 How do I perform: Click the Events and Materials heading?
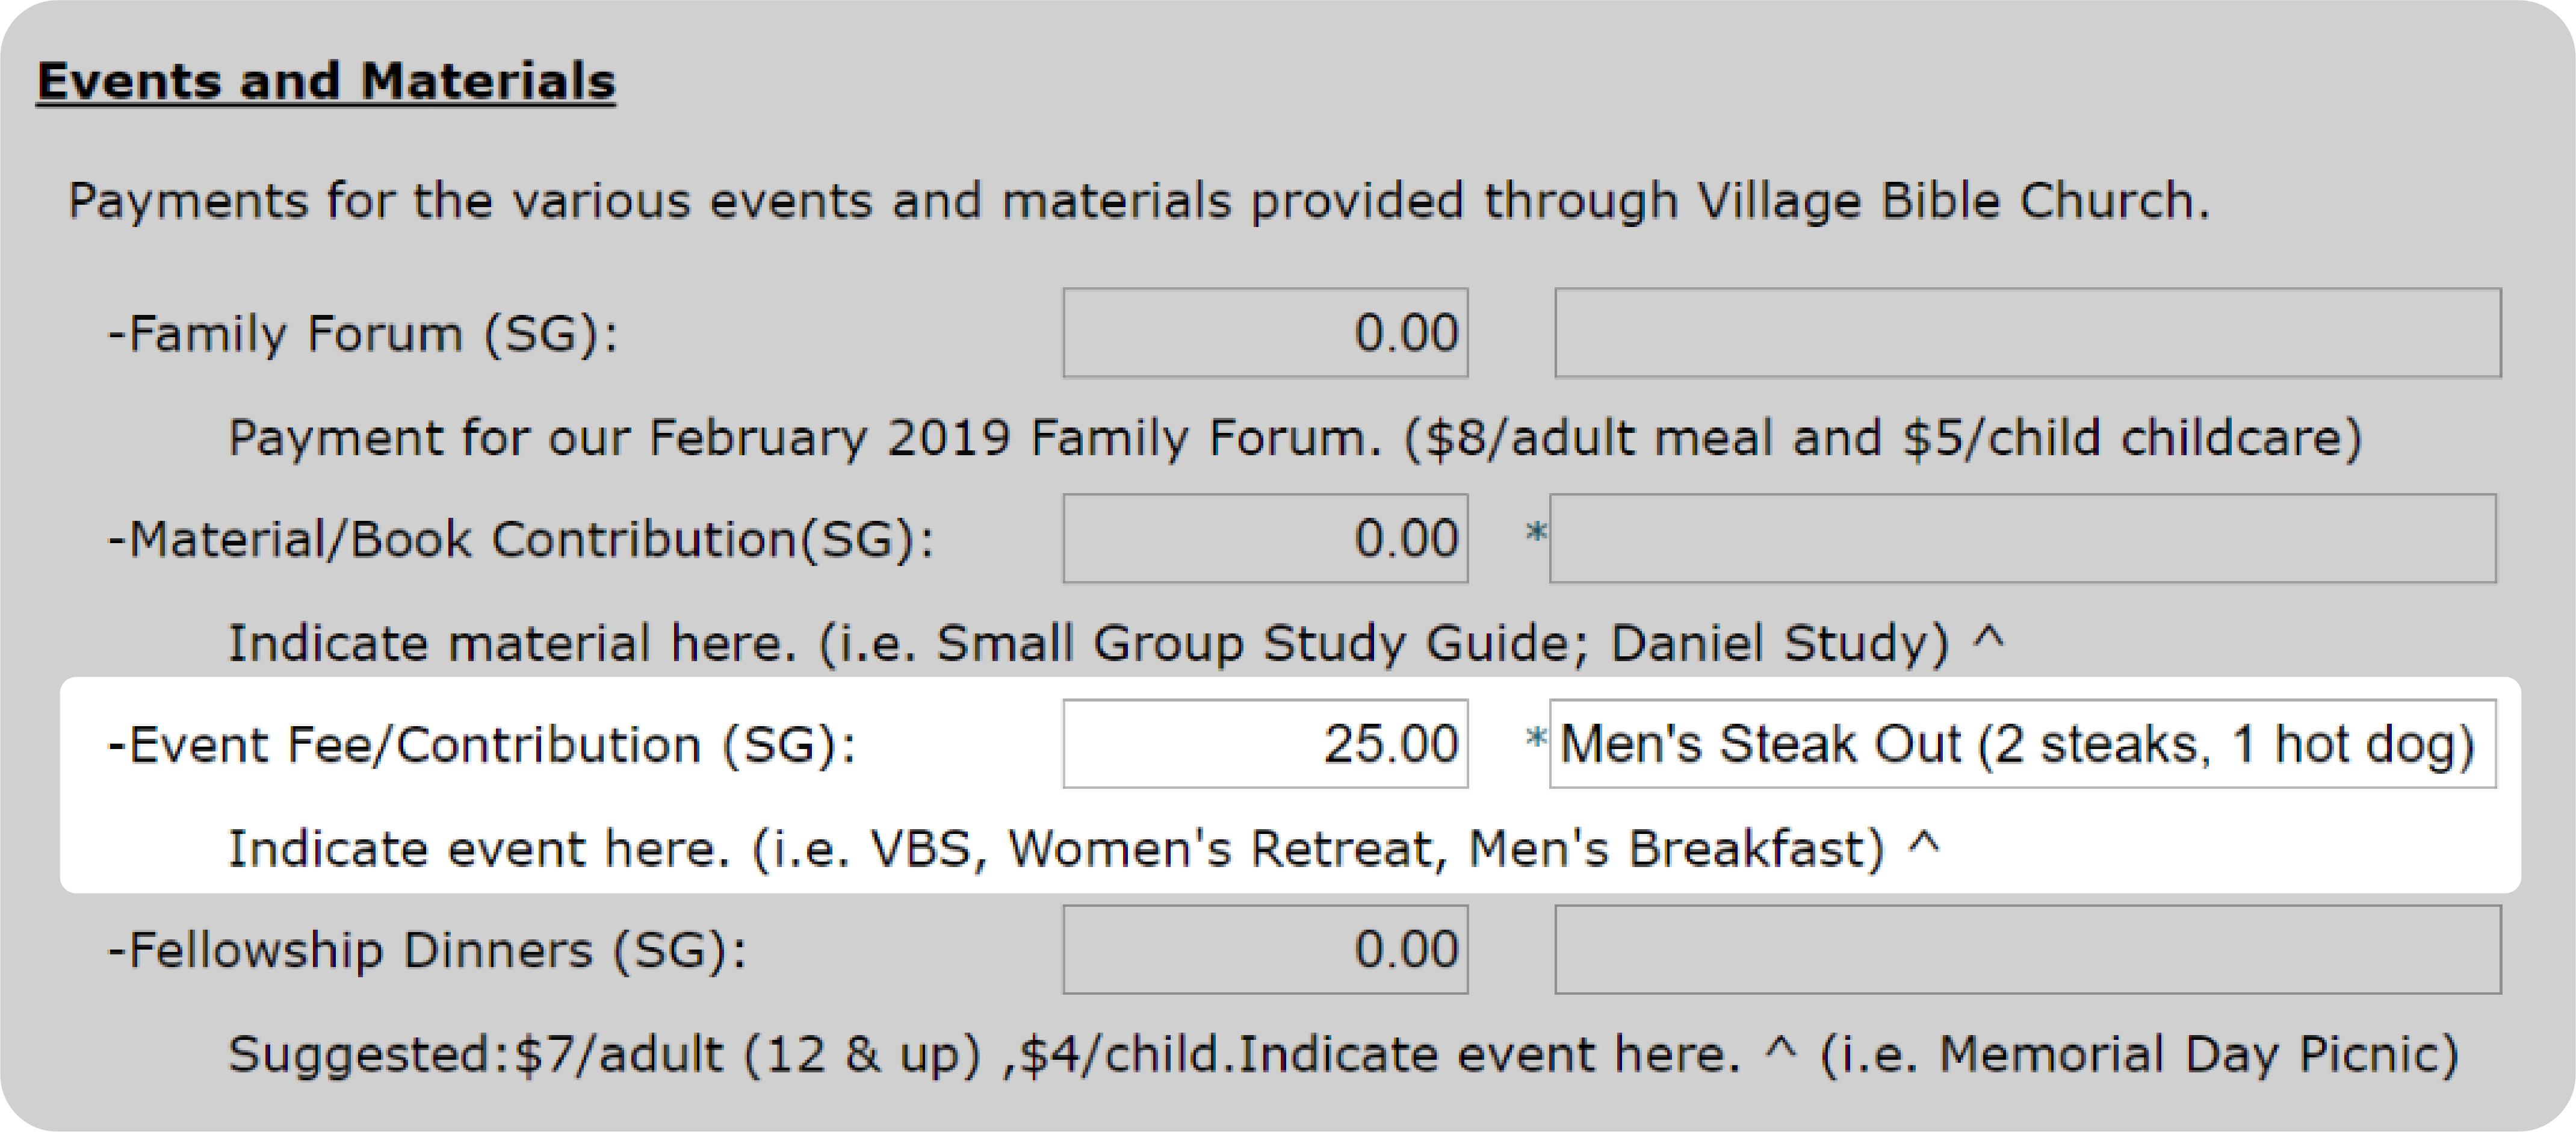326,82
